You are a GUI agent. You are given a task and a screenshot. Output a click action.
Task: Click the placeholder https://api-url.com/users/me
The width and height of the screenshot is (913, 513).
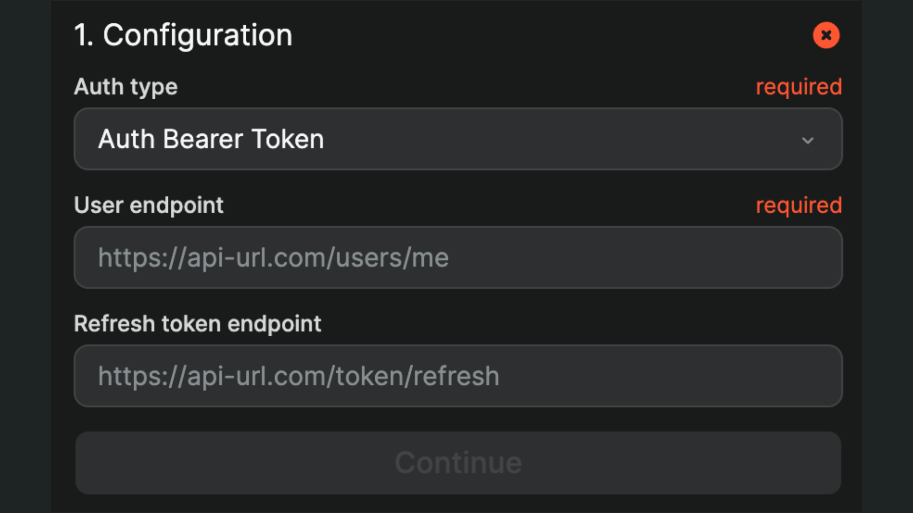click(273, 257)
